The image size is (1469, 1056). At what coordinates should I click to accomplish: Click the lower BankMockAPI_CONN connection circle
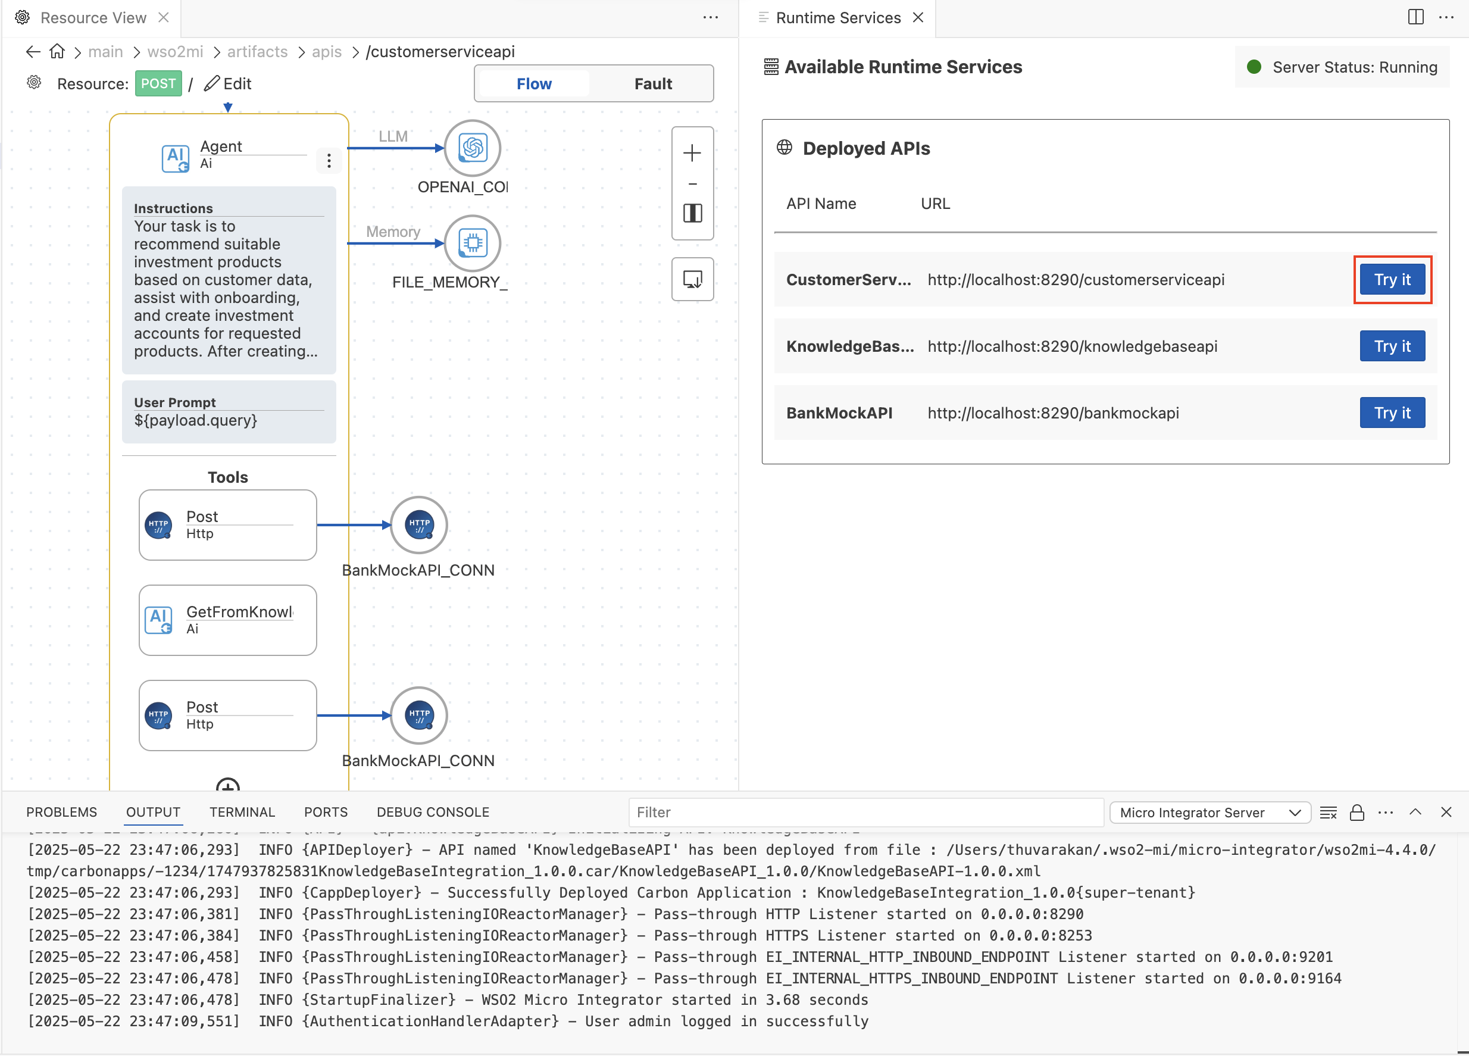419,714
